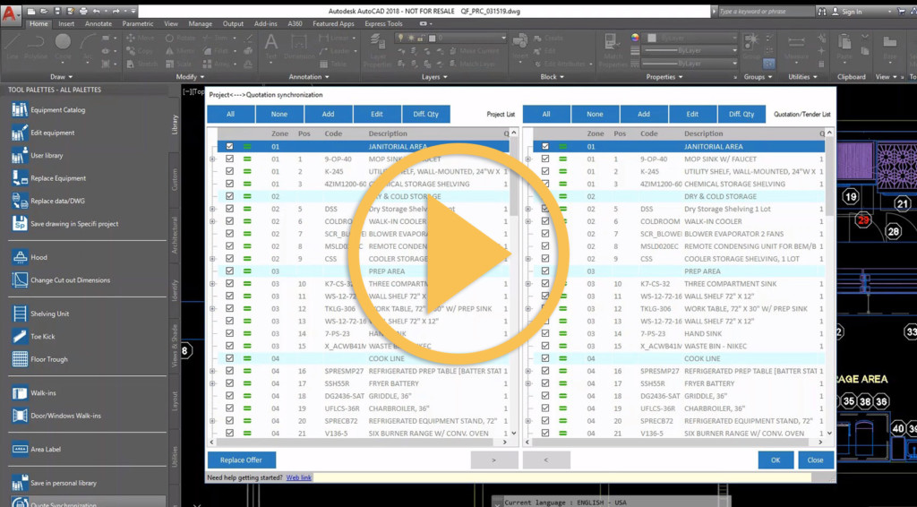Toggle checkbox for SPRESMP27 row in Project List
The width and height of the screenshot is (917, 507).
pos(229,371)
